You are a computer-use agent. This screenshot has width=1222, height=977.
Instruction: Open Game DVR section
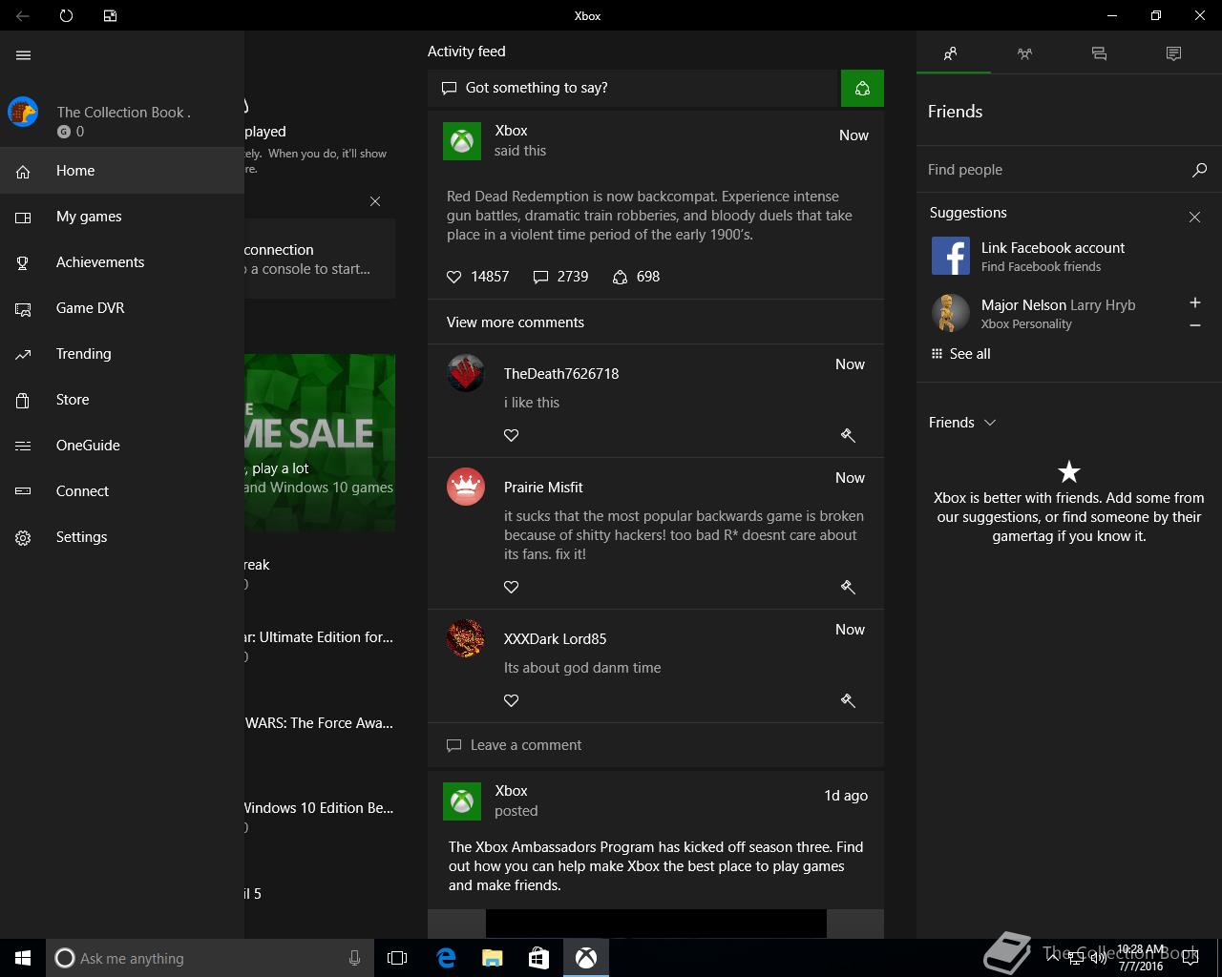pos(122,308)
